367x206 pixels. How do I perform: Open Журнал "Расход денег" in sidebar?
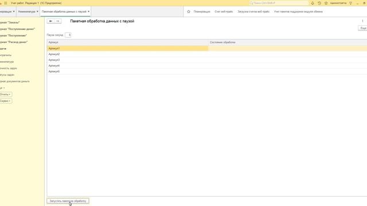coord(14,42)
